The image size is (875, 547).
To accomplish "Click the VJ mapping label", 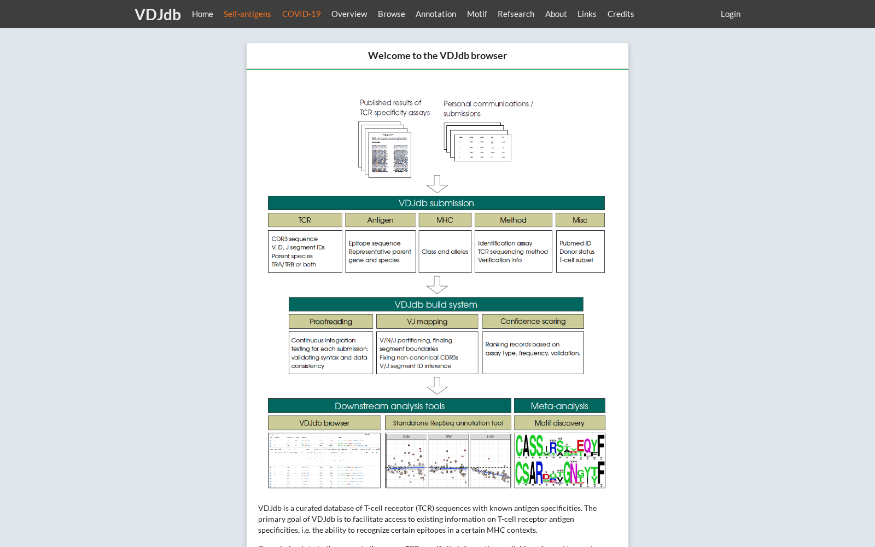I will click(427, 321).
